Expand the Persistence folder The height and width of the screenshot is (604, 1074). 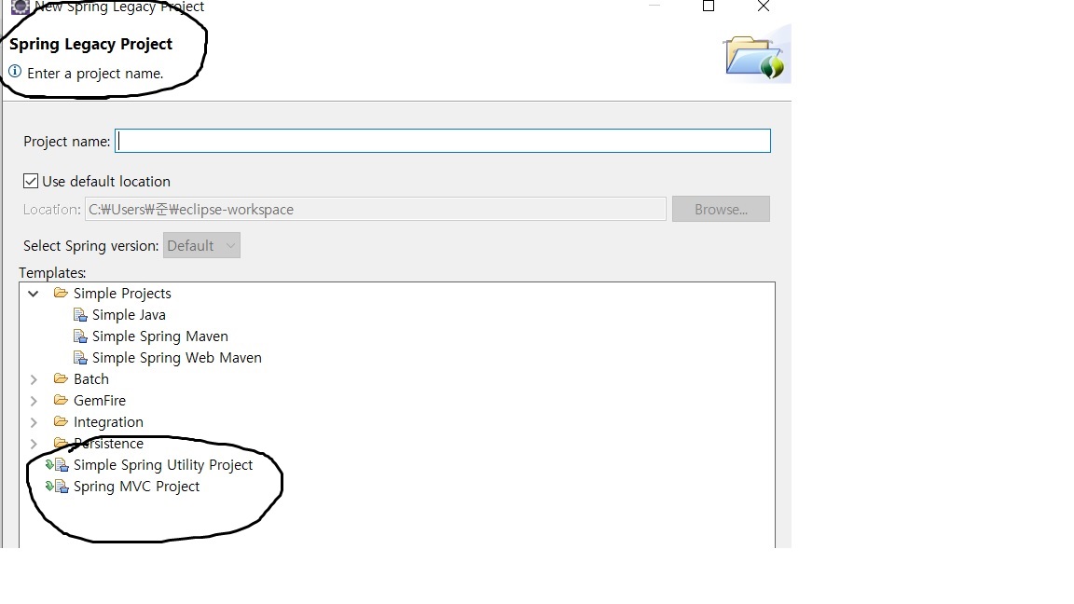pyautogui.click(x=33, y=444)
